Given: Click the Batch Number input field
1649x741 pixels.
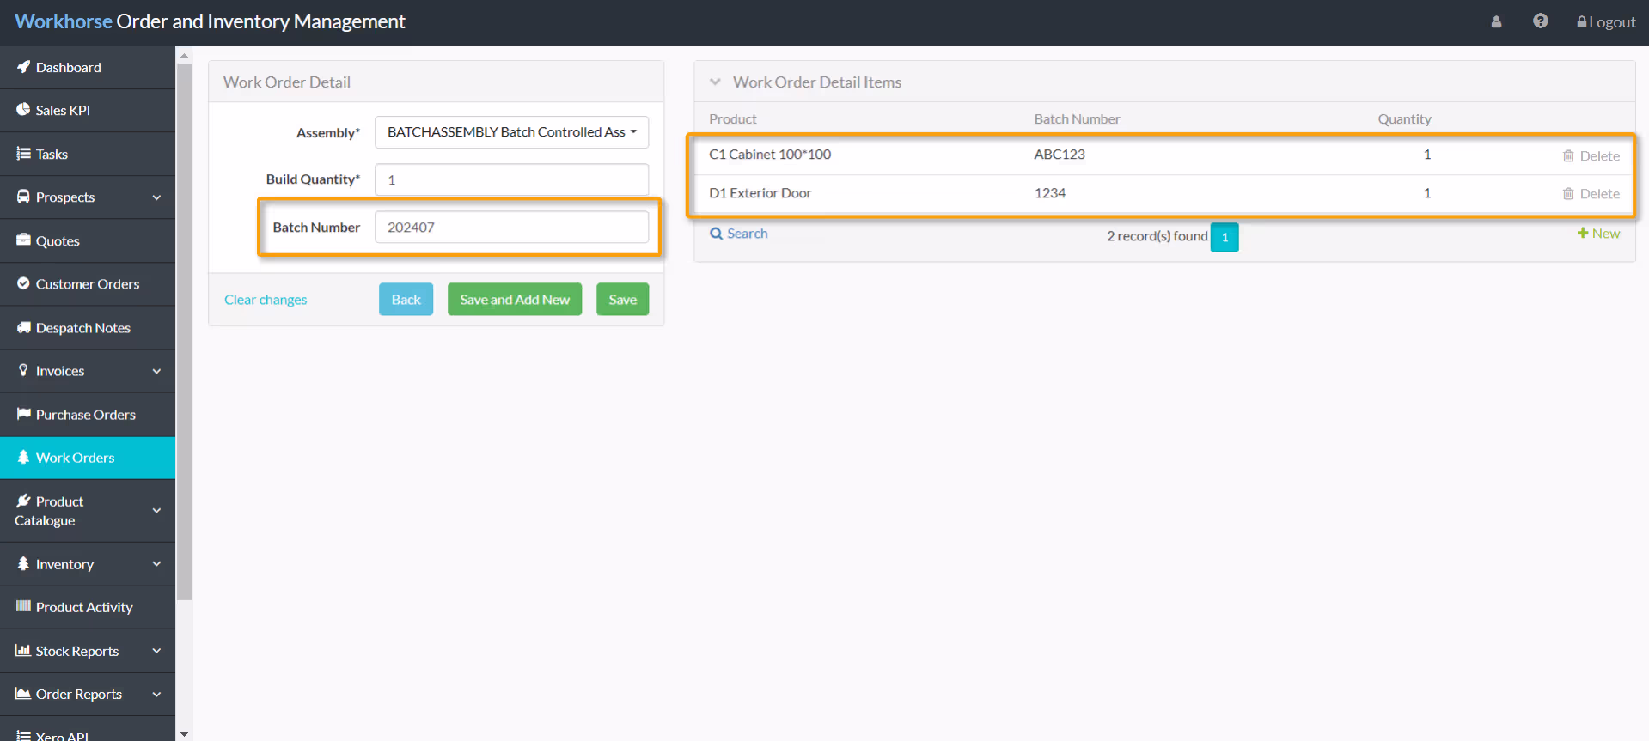Looking at the screenshot, I should [511, 228].
